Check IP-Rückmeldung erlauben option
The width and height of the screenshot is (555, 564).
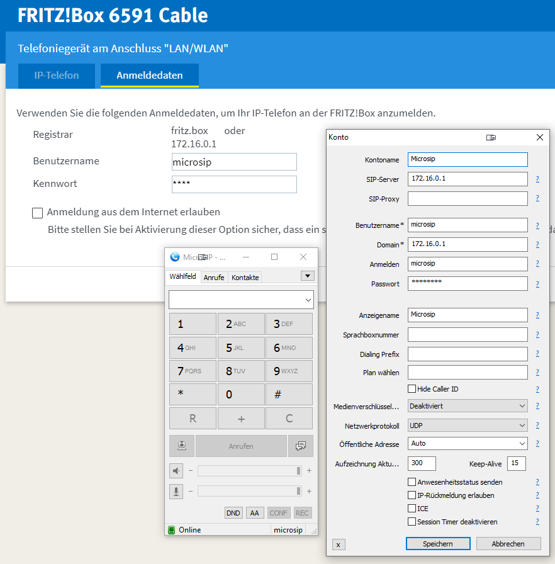click(412, 495)
